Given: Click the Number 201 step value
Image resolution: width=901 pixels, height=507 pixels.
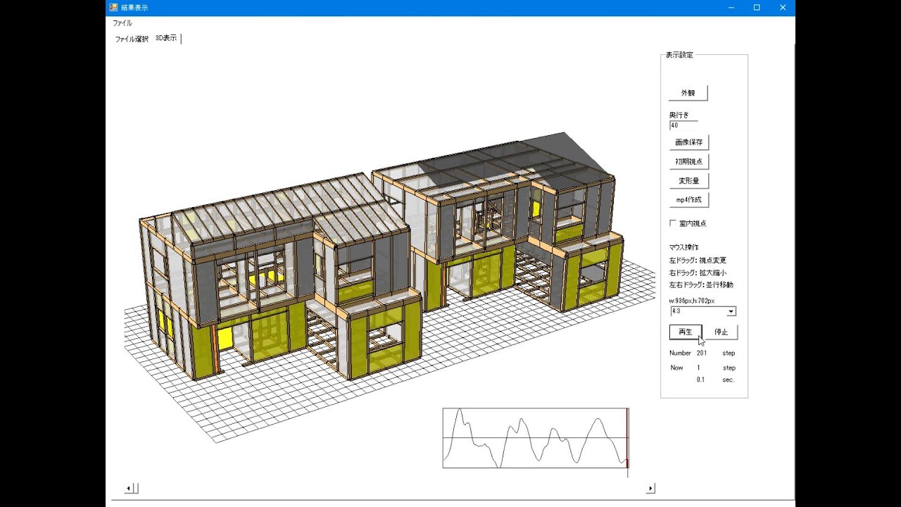Looking at the screenshot, I should 702,353.
